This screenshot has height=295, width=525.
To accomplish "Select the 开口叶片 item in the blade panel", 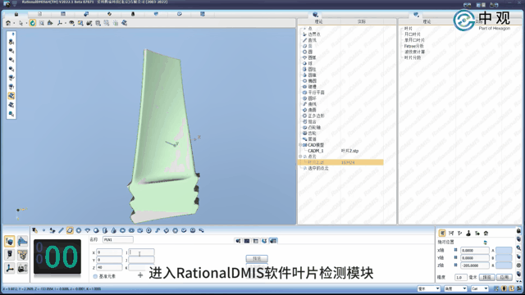I will click(x=412, y=34).
